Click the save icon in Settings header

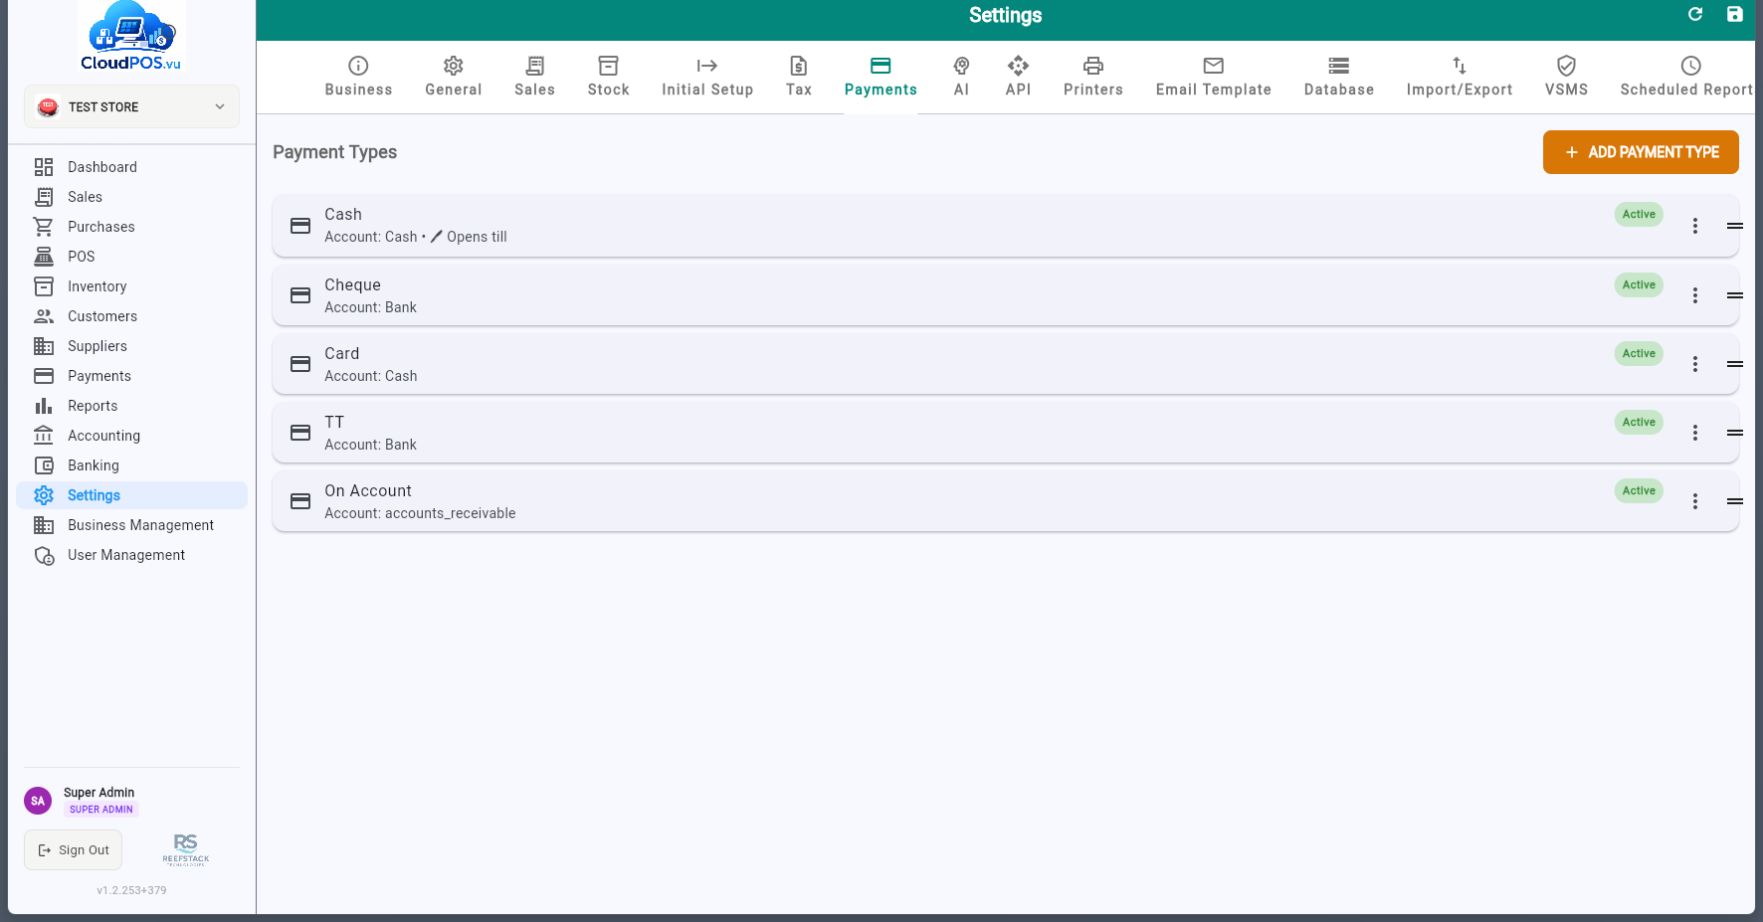[x=1735, y=14]
